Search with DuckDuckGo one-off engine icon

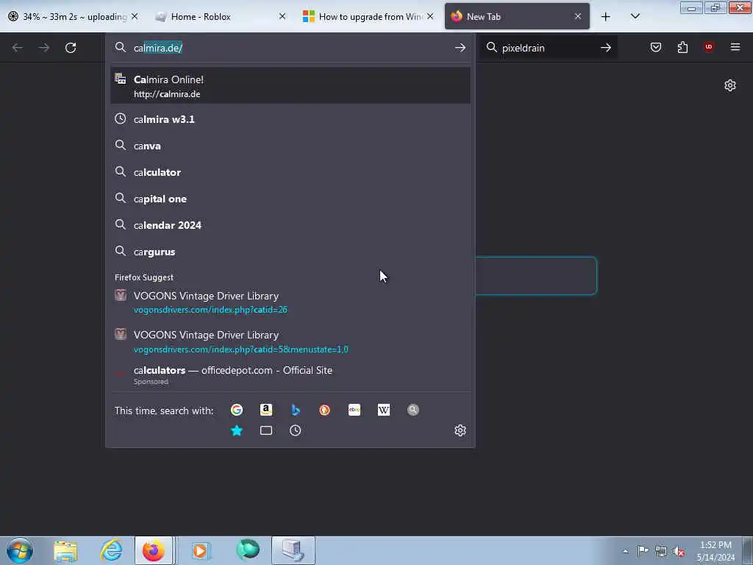[324, 410]
